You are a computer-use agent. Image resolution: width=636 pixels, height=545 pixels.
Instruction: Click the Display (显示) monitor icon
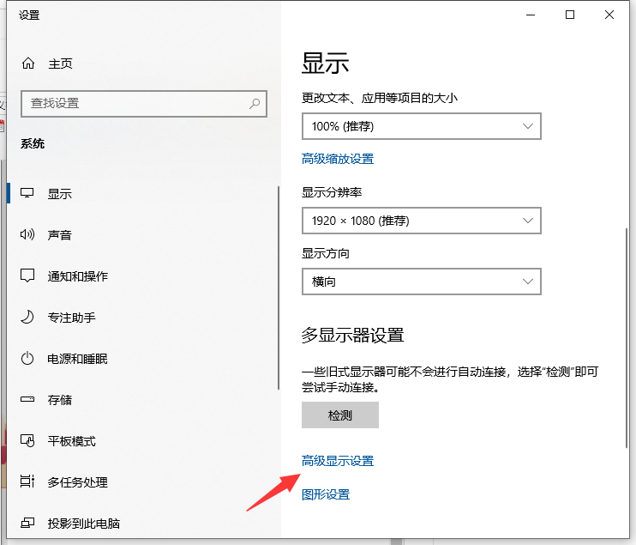[x=28, y=194]
